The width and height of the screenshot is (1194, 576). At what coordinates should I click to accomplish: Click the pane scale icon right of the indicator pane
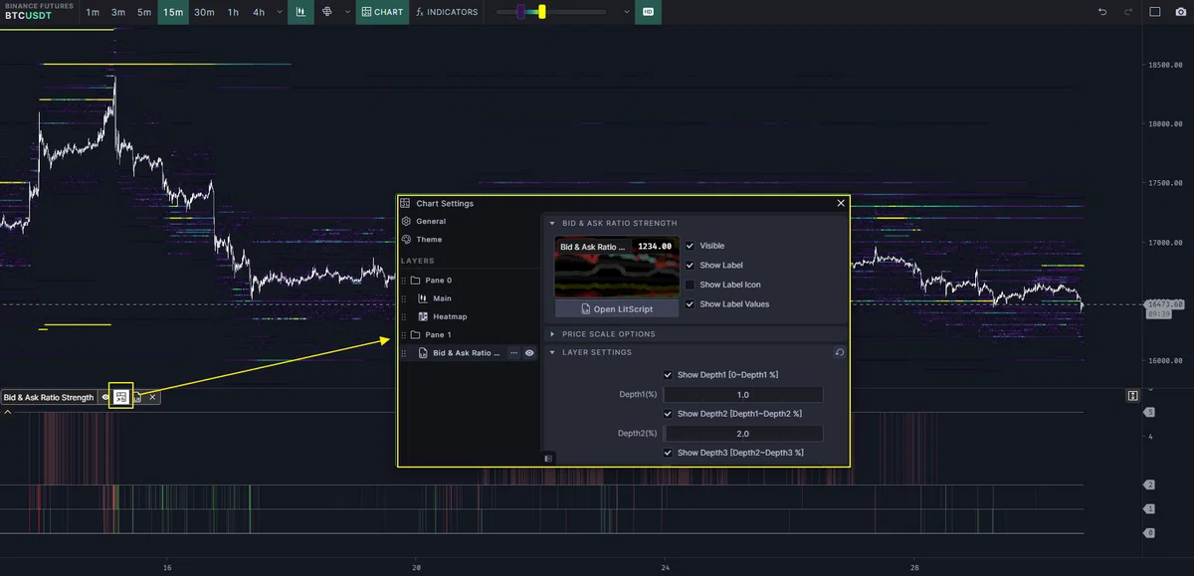[1132, 396]
